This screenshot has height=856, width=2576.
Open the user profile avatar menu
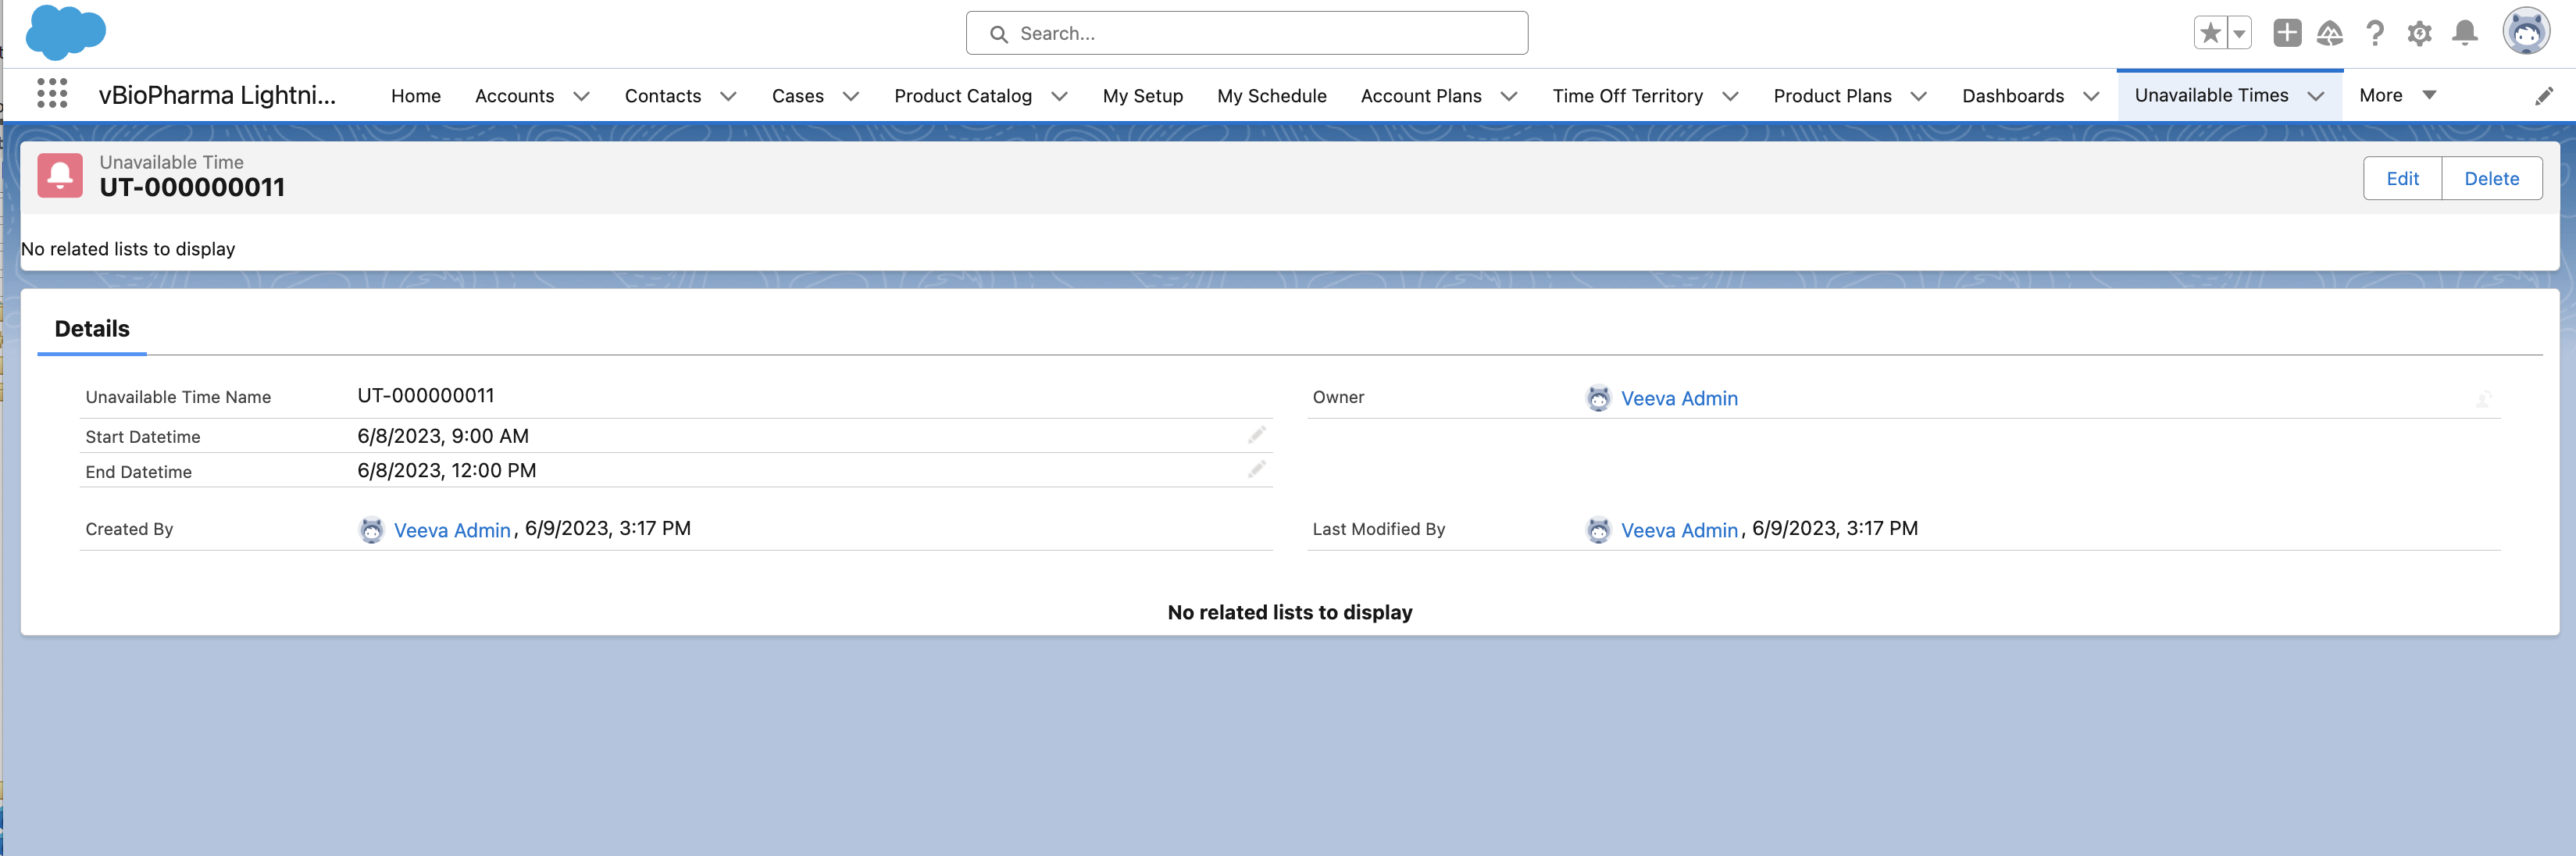pos(2525,33)
